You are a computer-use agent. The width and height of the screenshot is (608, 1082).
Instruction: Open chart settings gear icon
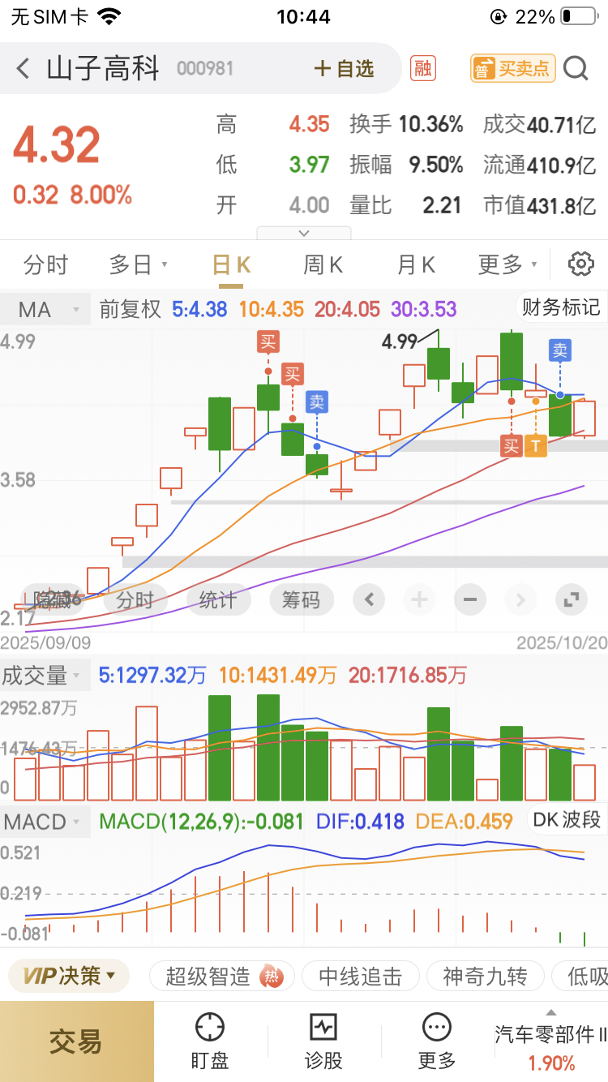point(581,264)
